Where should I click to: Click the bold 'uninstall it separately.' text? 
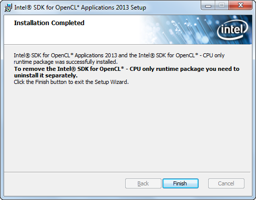[x=46, y=75]
